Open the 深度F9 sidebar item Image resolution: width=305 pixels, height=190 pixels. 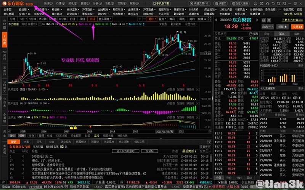5,71
